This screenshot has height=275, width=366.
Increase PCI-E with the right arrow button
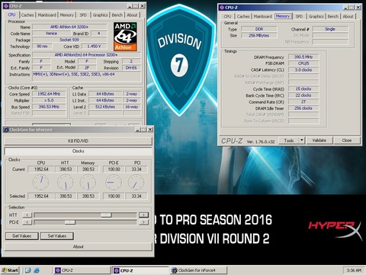pyautogui.click(x=143, y=222)
